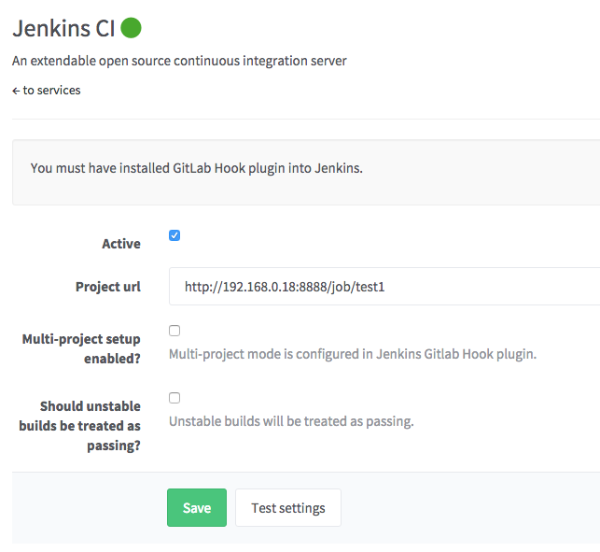Click the Test settings button
Viewport: 600px width, 552px height.
(288, 508)
